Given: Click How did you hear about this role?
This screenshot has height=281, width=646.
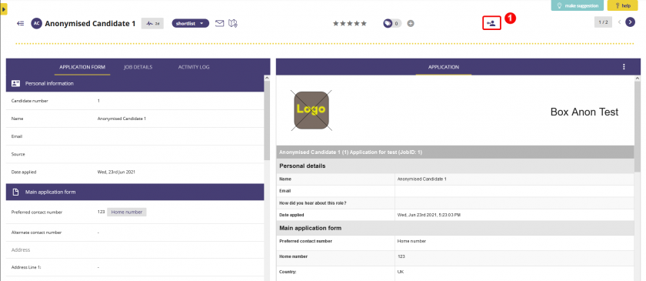Looking at the screenshot, I should [x=313, y=203].
